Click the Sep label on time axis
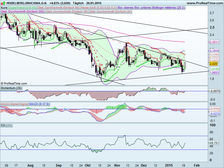This screenshot has height=168, width=224. coord(59,165)
